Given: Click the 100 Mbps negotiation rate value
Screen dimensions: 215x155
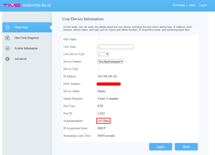Looking at the screenshot, I should tap(103, 121).
